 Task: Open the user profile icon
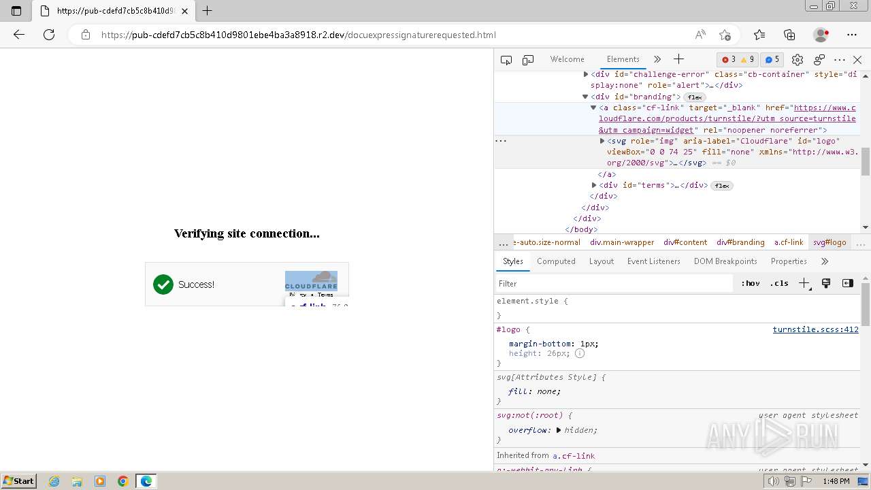(x=821, y=35)
